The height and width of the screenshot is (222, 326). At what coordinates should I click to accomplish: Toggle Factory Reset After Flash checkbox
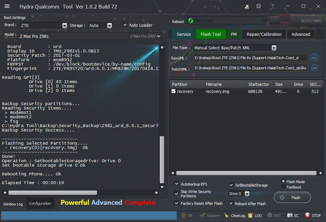[177, 203]
